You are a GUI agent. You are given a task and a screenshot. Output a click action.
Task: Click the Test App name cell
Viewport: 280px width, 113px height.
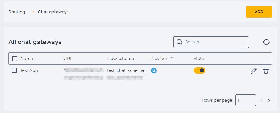29,70
